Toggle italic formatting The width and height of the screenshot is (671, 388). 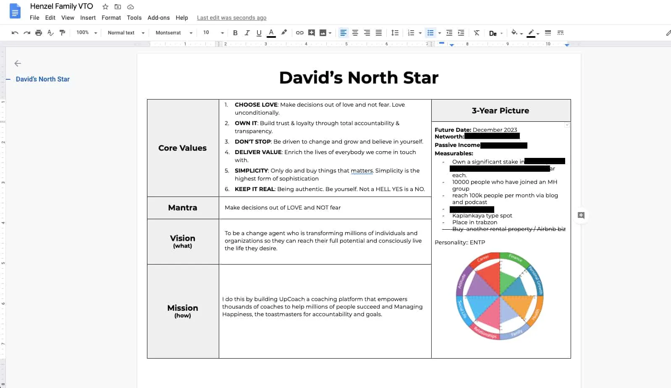tap(247, 33)
